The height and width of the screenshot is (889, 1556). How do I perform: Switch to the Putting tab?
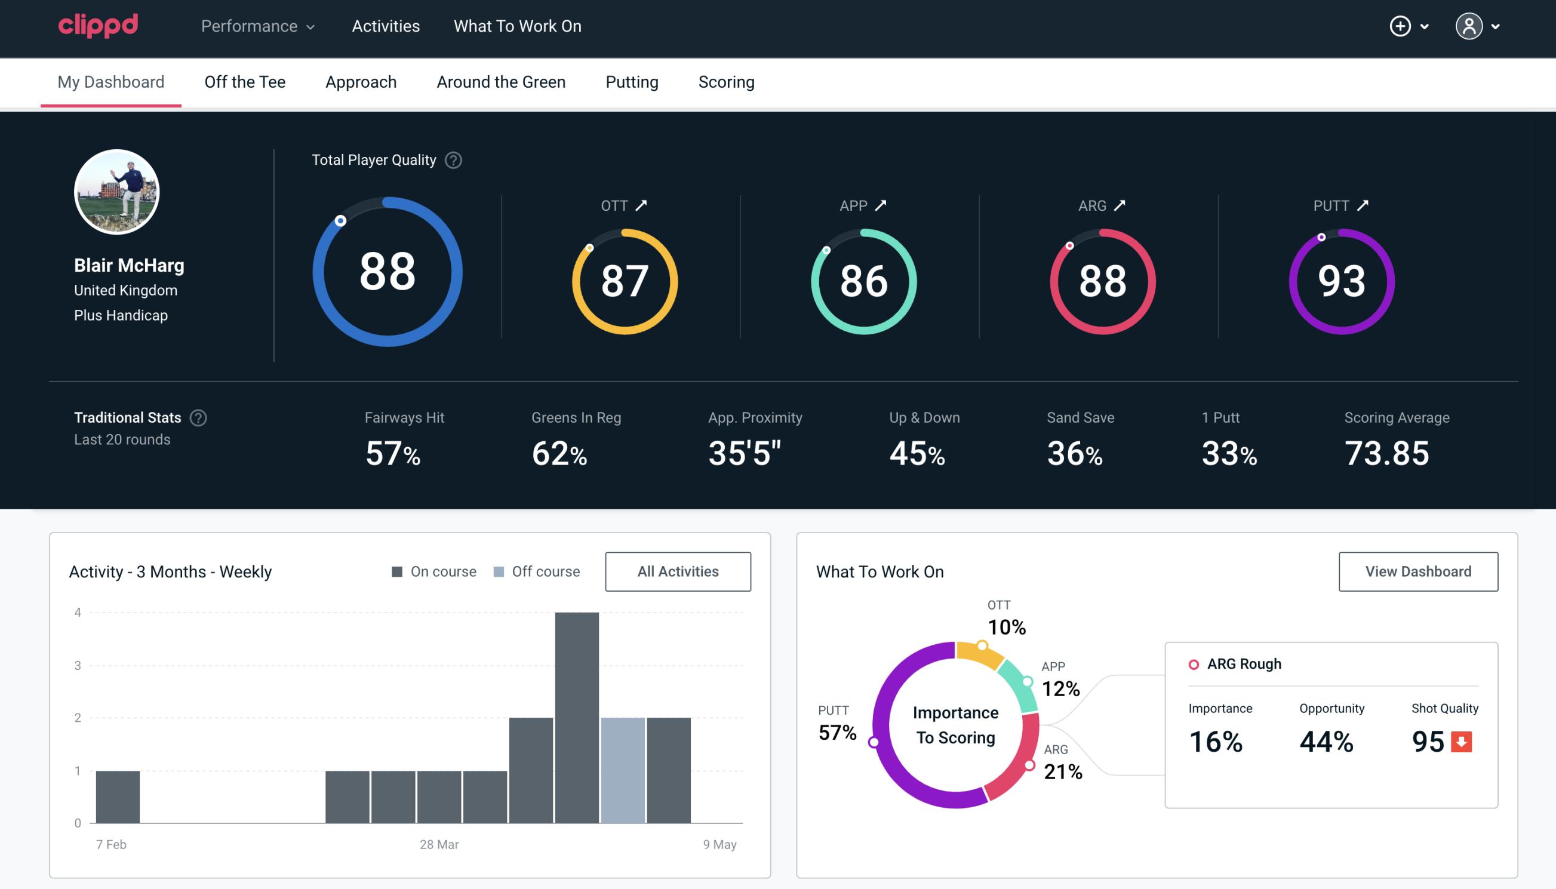click(632, 81)
